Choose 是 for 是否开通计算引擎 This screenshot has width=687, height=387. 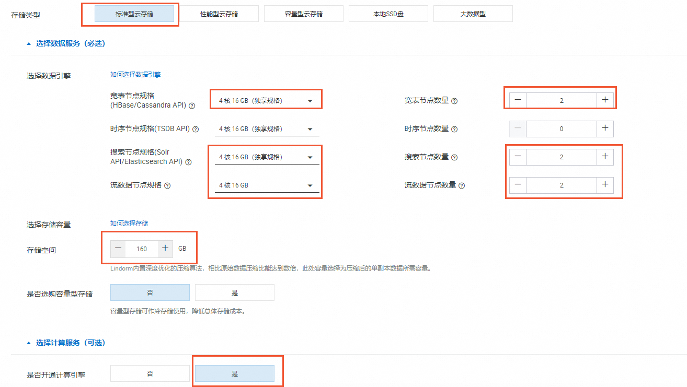coord(235,373)
